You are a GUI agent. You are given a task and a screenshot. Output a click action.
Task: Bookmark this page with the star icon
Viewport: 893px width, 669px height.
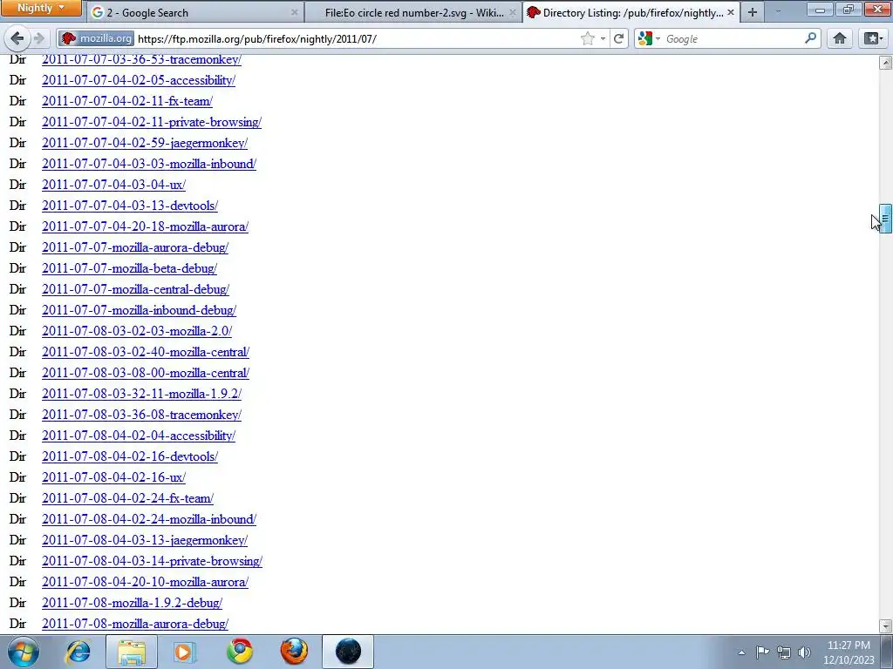588,38
